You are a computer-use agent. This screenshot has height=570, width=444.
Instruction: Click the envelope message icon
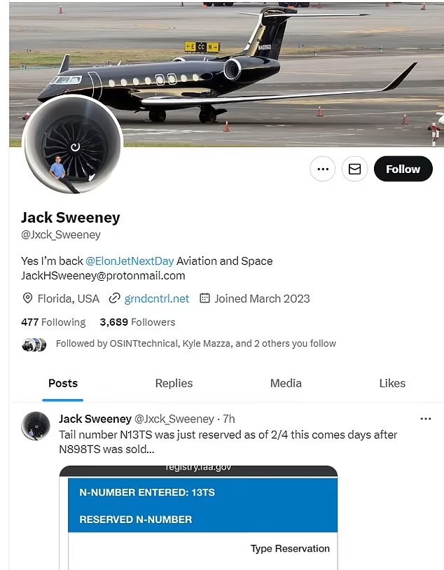pos(354,169)
